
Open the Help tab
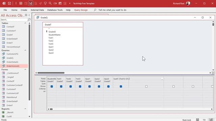pos(68,10)
